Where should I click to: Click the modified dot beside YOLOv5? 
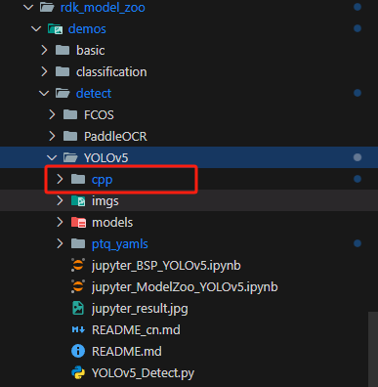pos(357,157)
